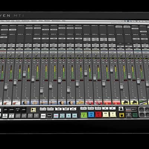This screenshot has width=149, height=149.
Task: Click the right pan knob on the gold brass track
Action: [81, 56]
